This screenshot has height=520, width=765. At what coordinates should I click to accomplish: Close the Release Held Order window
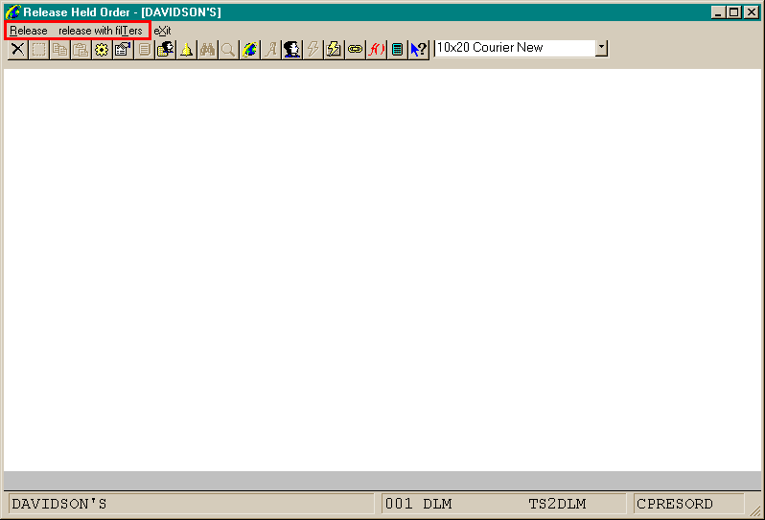[752, 12]
